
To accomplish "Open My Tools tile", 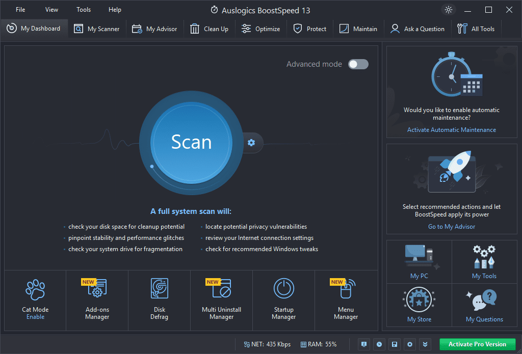I will click(484, 262).
